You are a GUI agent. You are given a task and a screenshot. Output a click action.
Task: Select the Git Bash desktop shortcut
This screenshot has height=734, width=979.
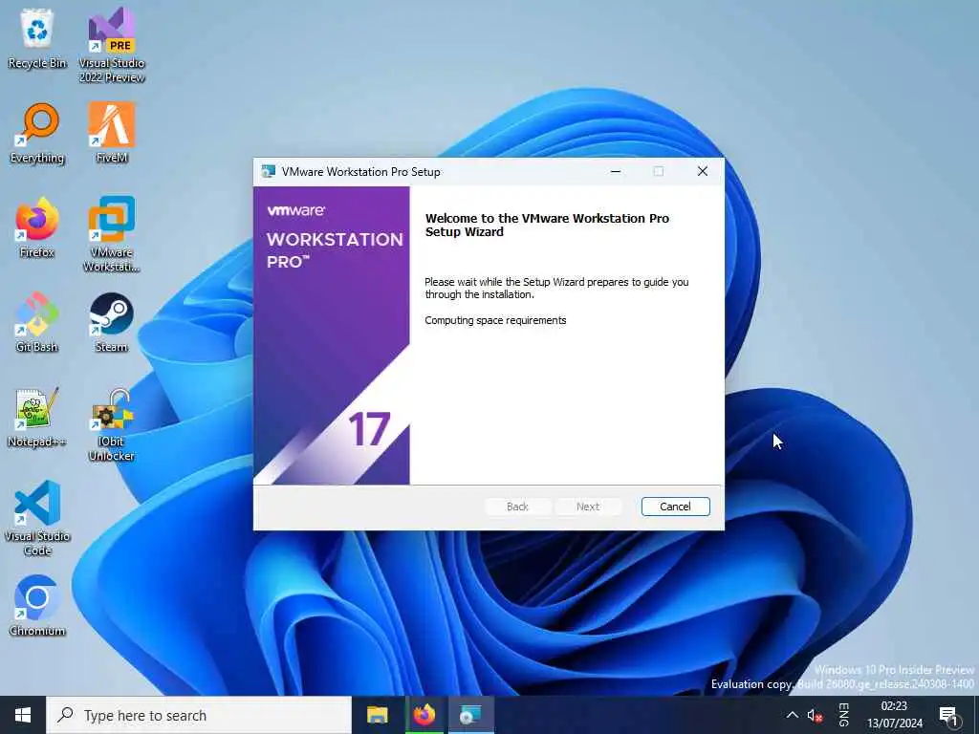tap(37, 322)
